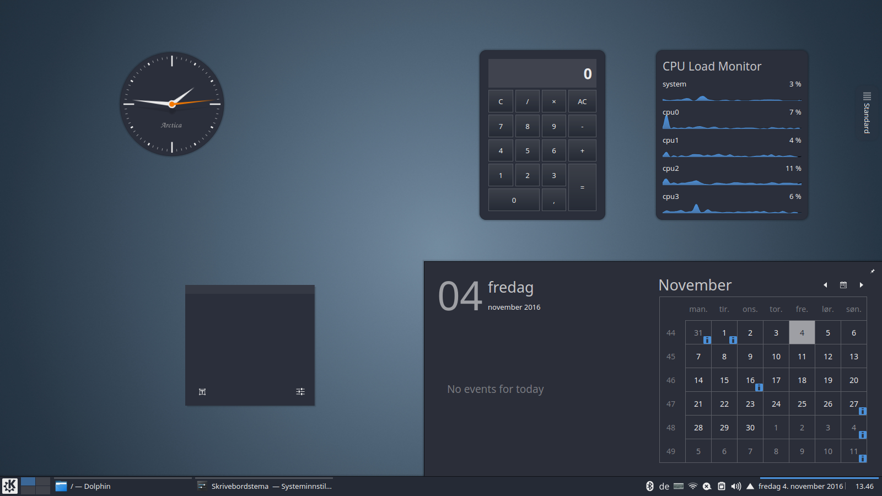Open the KDE application launcher
Screen dimensions: 882x496
10,486
